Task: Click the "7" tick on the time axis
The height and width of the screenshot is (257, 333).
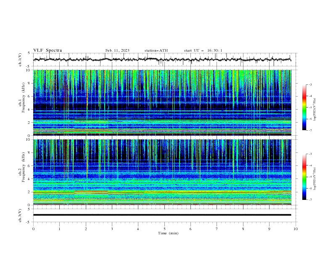Action: point(217,229)
